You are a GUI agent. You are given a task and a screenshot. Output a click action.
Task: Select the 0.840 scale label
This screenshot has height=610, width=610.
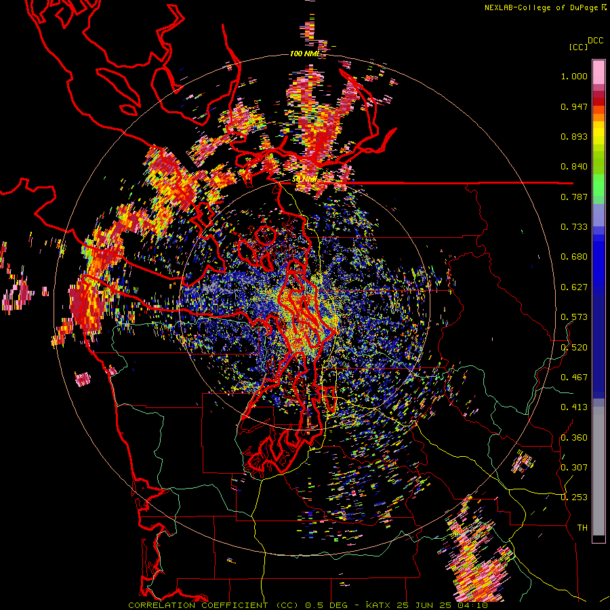click(574, 167)
